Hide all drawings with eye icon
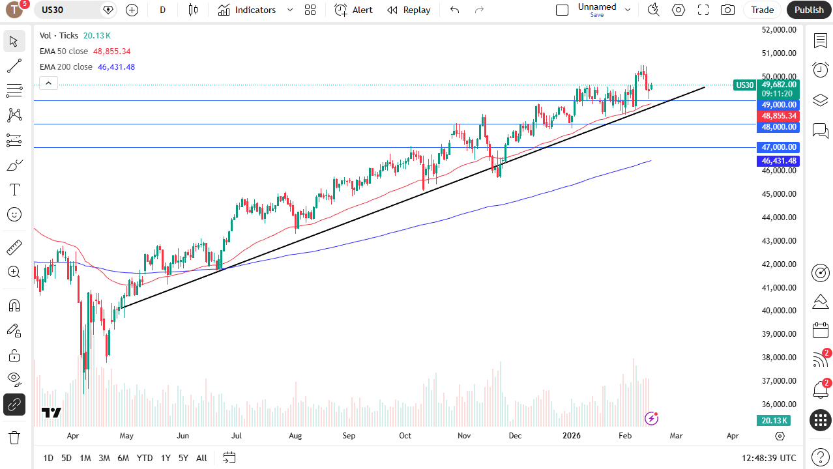Image resolution: width=833 pixels, height=469 pixels. (x=14, y=380)
